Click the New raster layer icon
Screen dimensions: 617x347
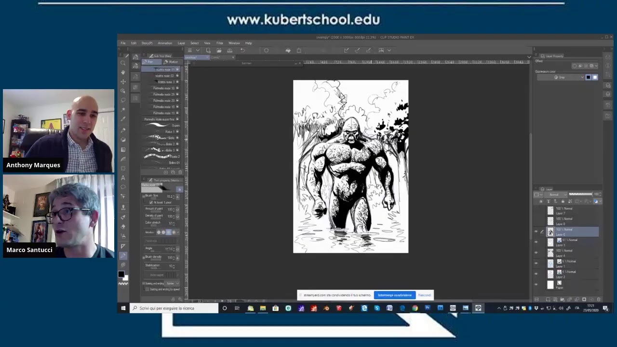coord(548,299)
